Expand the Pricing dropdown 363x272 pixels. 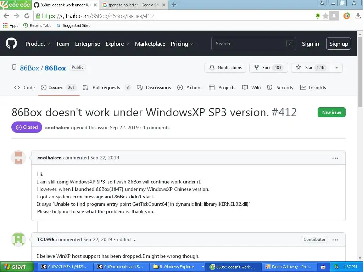(182, 44)
